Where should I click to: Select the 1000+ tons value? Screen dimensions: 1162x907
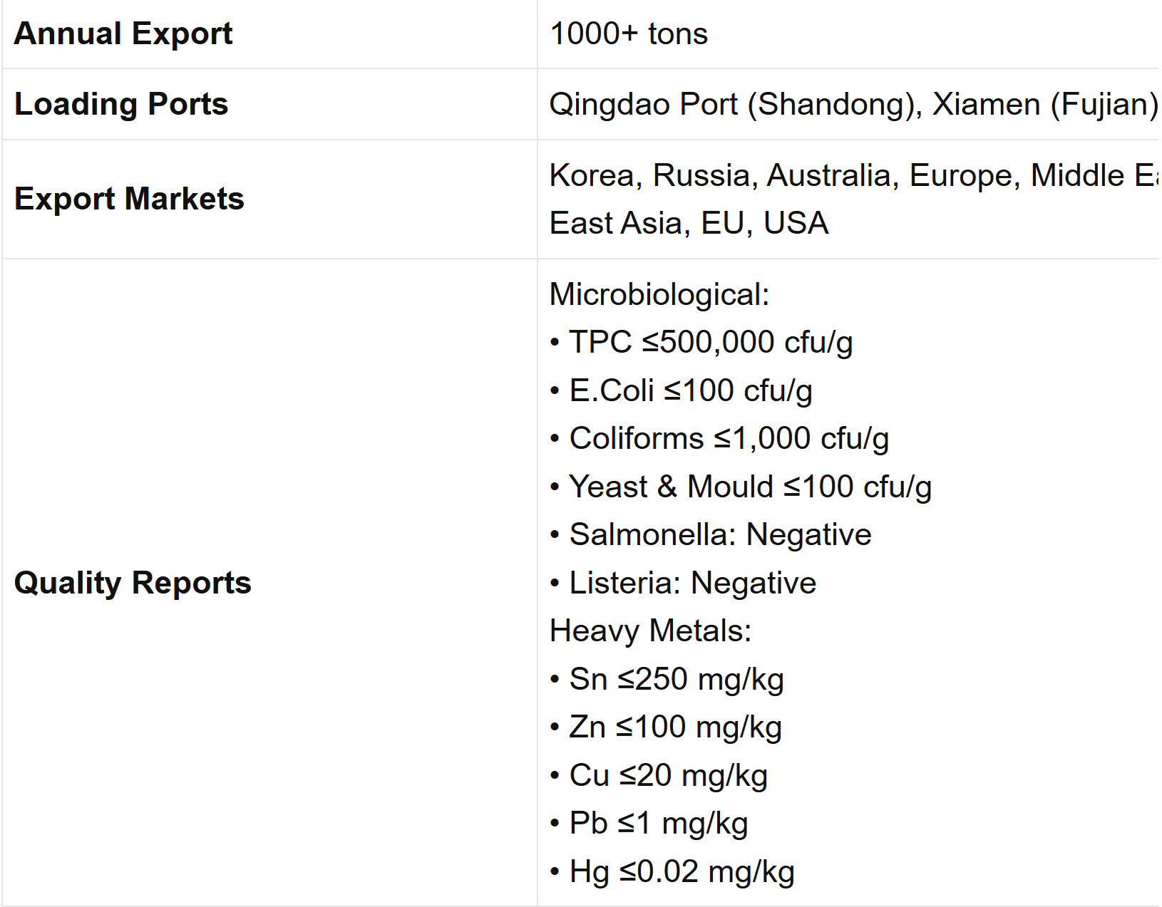click(629, 33)
